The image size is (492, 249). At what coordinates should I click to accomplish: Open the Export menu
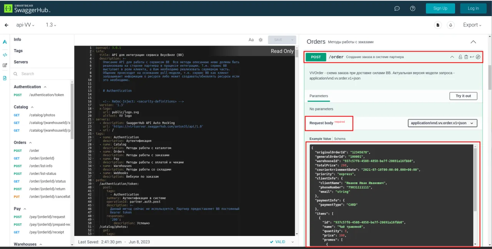pyautogui.click(x=472, y=25)
